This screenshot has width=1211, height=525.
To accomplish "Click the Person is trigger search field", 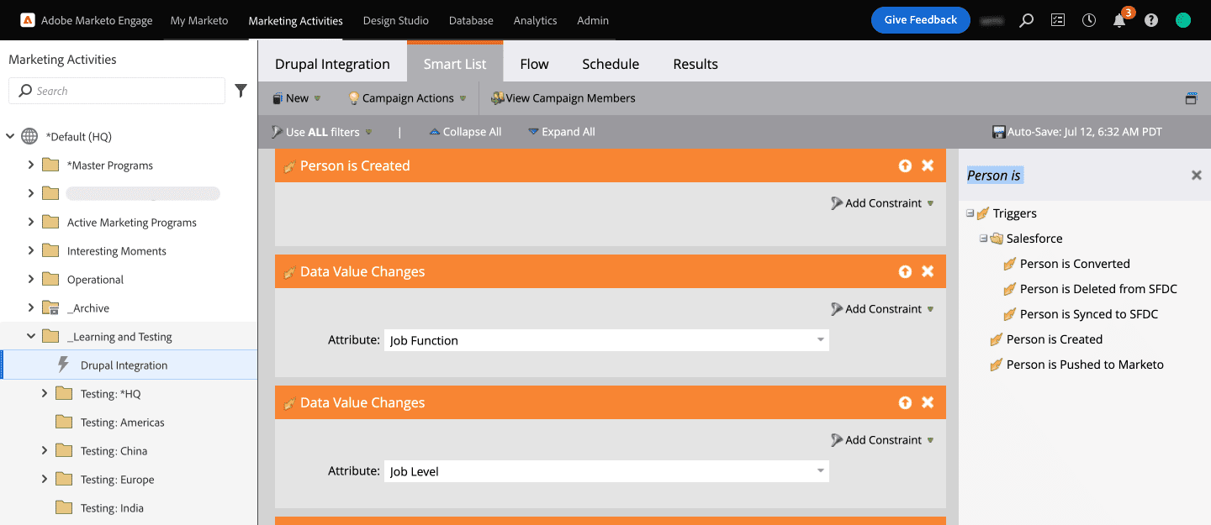I will pyautogui.click(x=1075, y=175).
